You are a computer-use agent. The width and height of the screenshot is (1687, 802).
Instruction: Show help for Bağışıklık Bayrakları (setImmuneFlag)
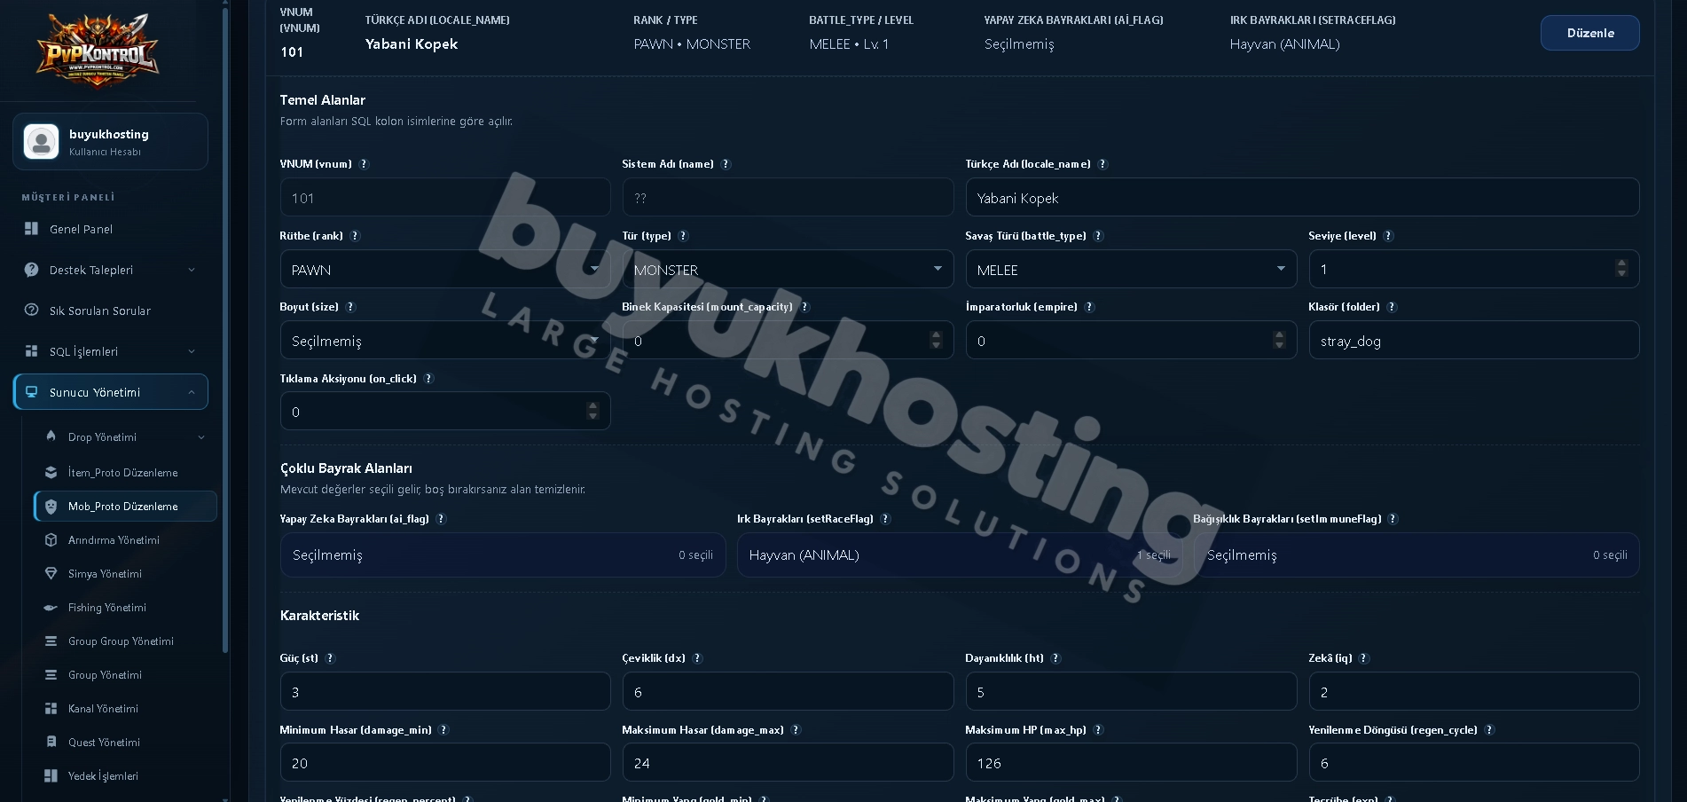(1393, 519)
